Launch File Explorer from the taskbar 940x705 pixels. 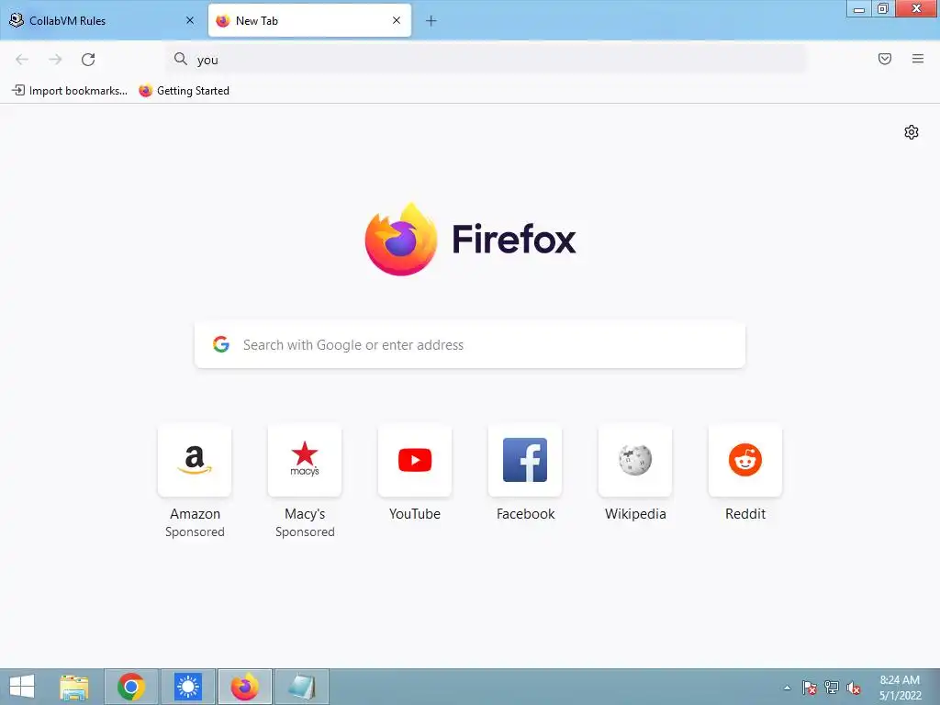coord(74,687)
